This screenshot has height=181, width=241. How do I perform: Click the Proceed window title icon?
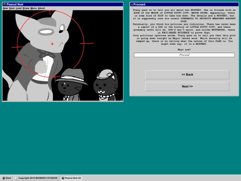pyautogui.click(x=132, y=4)
